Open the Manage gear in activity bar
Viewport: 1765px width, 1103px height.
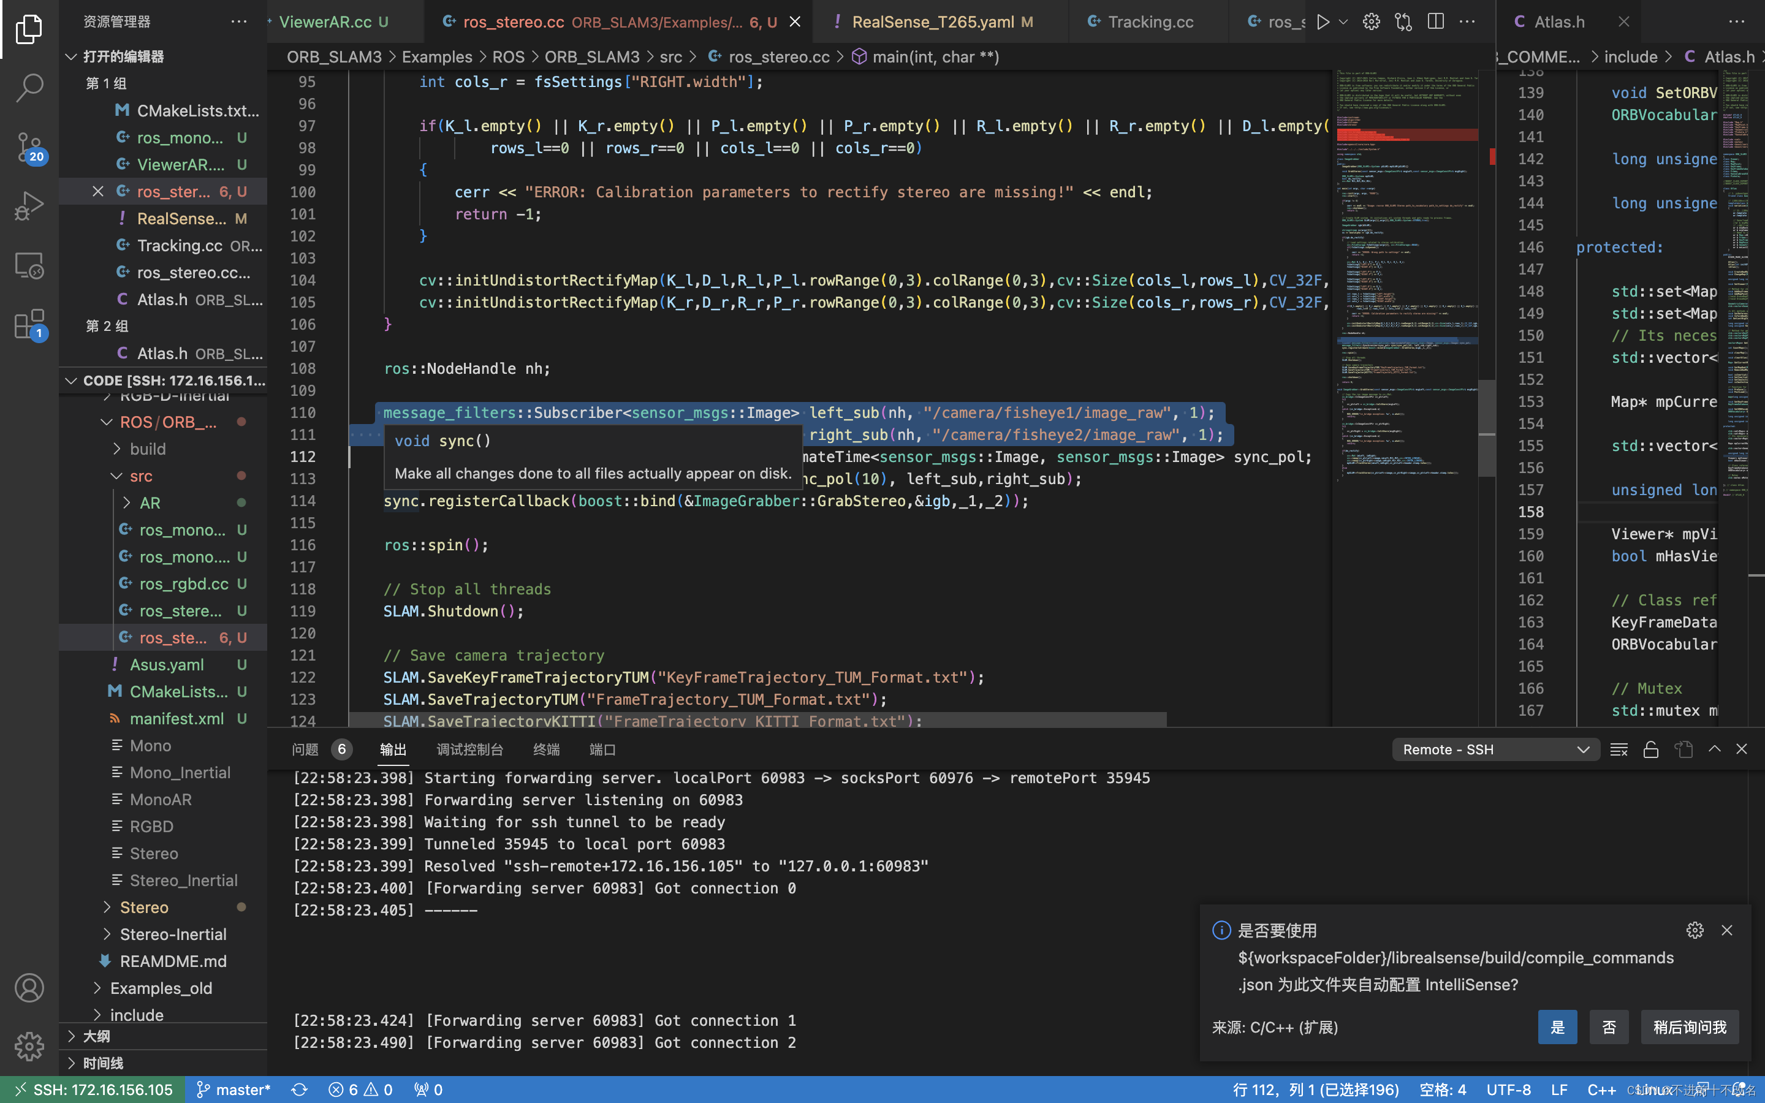pyautogui.click(x=29, y=1046)
